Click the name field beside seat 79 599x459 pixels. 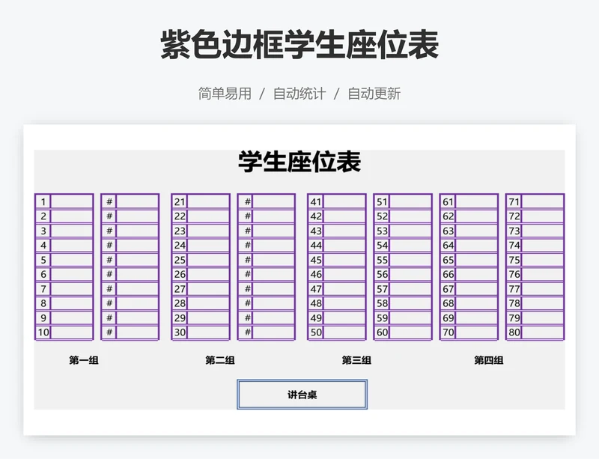point(543,317)
